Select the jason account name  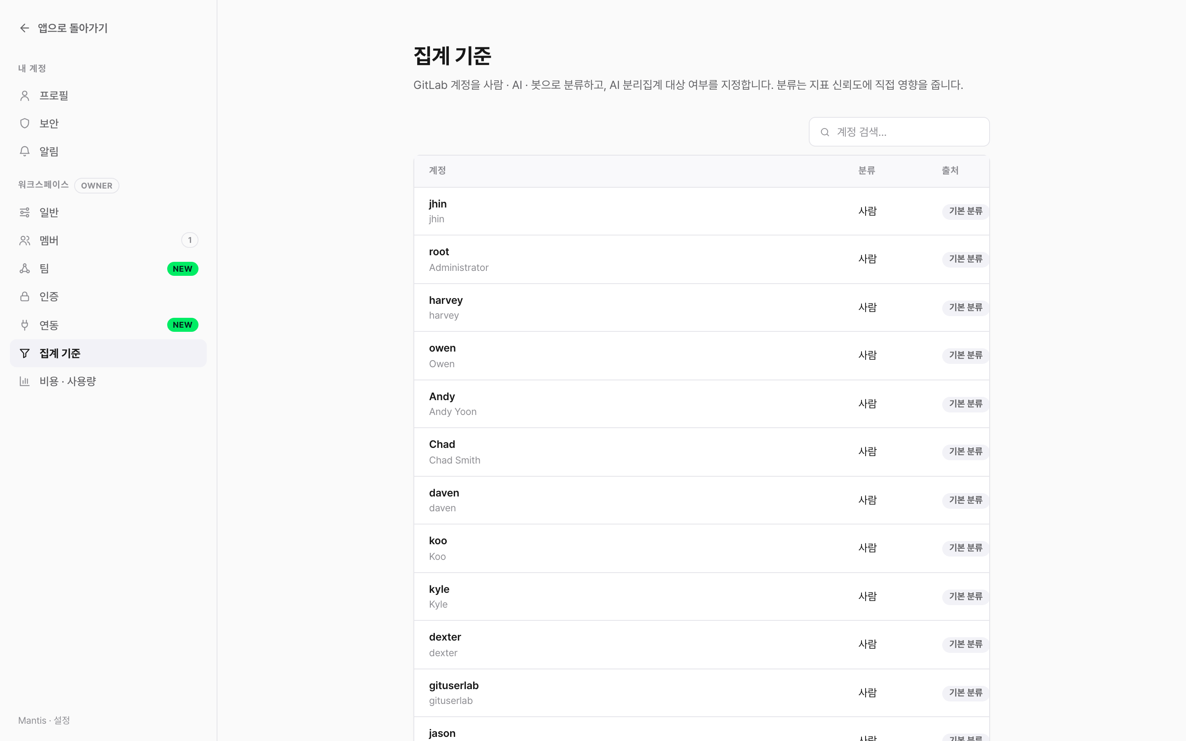pos(442,733)
